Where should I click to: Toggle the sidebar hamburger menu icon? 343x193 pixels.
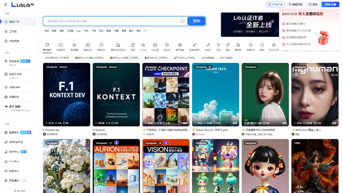[6, 4]
